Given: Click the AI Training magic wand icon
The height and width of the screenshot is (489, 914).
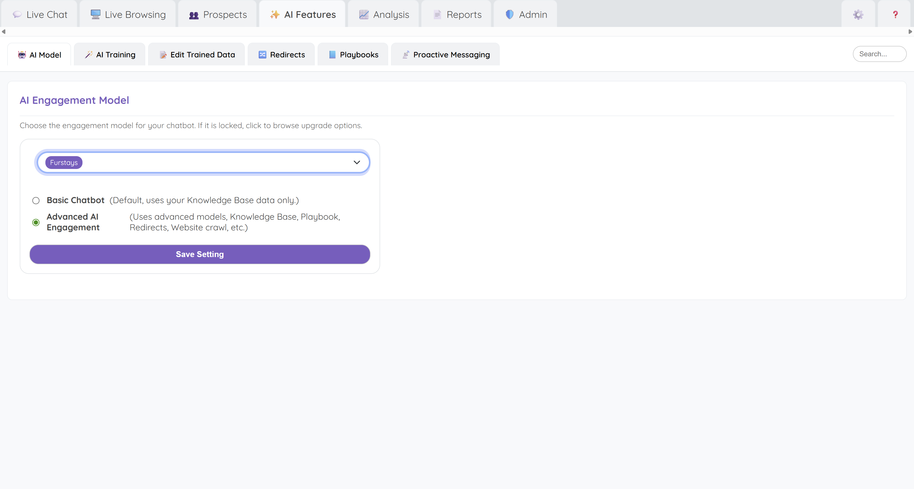Looking at the screenshot, I should pos(89,55).
